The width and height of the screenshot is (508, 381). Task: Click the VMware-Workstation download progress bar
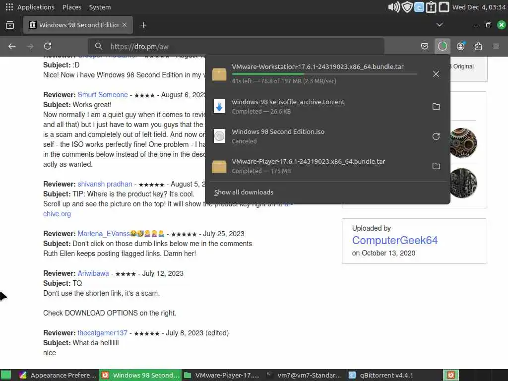[x=324, y=74]
